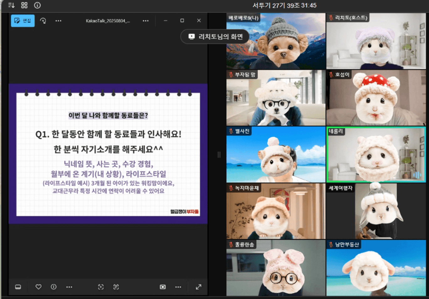This screenshot has width=429, height=299.
Task: Click the 부자될 맘 name label
Action: [245, 75]
